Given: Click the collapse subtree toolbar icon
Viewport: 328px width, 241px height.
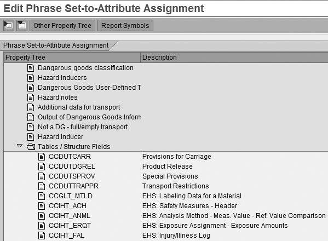Looking at the screenshot, I should 22,26.
